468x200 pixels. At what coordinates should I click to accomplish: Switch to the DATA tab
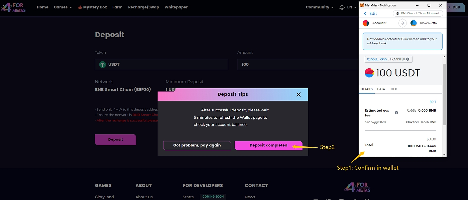(x=381, y=89)
